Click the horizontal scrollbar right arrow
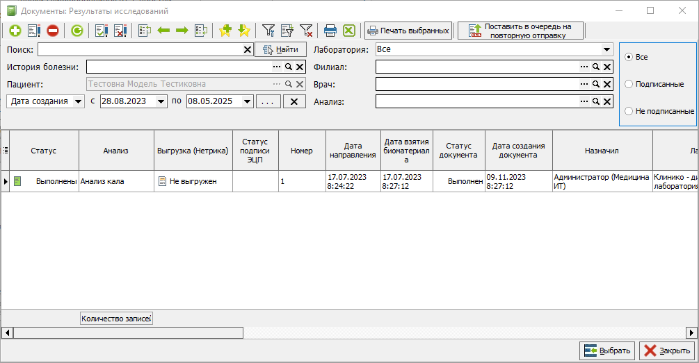Viewport: 699px width, 363px height. point(691,332)
